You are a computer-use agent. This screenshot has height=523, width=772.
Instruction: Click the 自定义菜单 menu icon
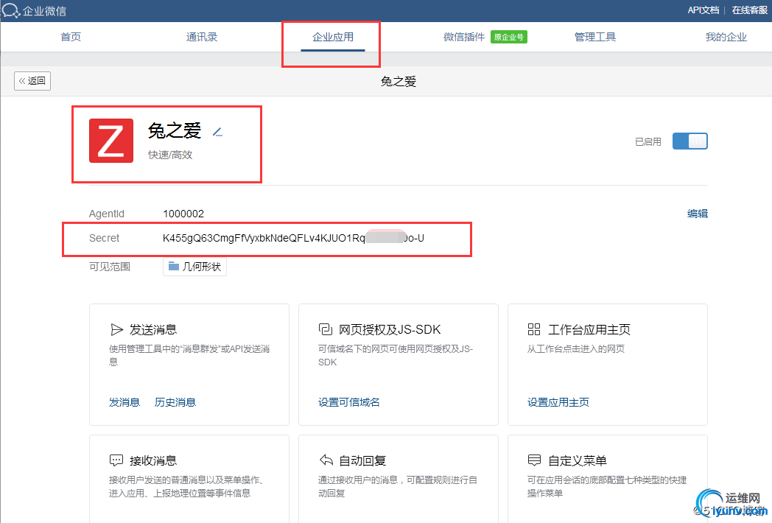(x=534, y=460)
